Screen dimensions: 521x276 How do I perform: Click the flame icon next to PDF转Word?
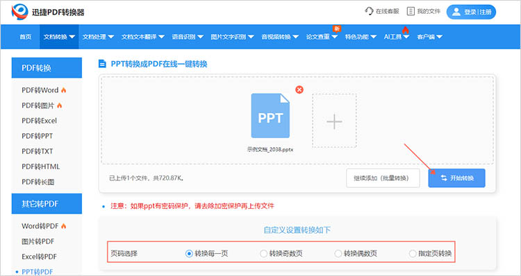click(63, 90)
